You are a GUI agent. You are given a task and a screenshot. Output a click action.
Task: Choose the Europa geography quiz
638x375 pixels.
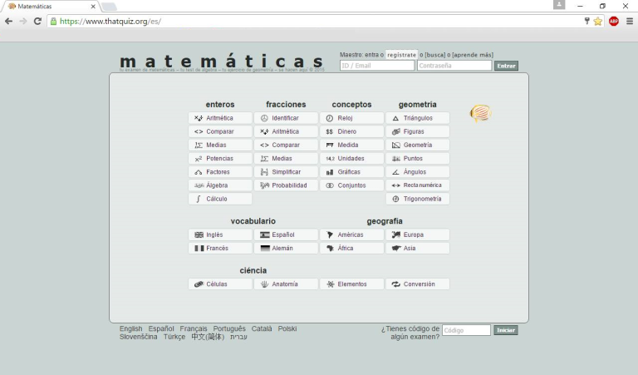pos(418,234)
